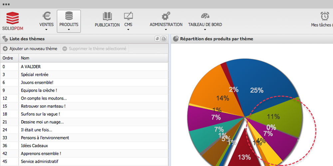Image resolution: width=333 pixels, height=166 pixels.
Task: Click order cell 33 in table
Action: [10, 138]
